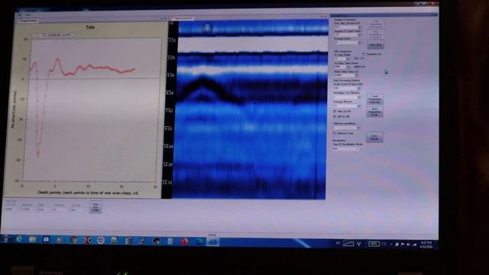Open the red X-shaped app on taskbar
The width and height of the screenshot is (489, 275).
(x=87, y=240)
